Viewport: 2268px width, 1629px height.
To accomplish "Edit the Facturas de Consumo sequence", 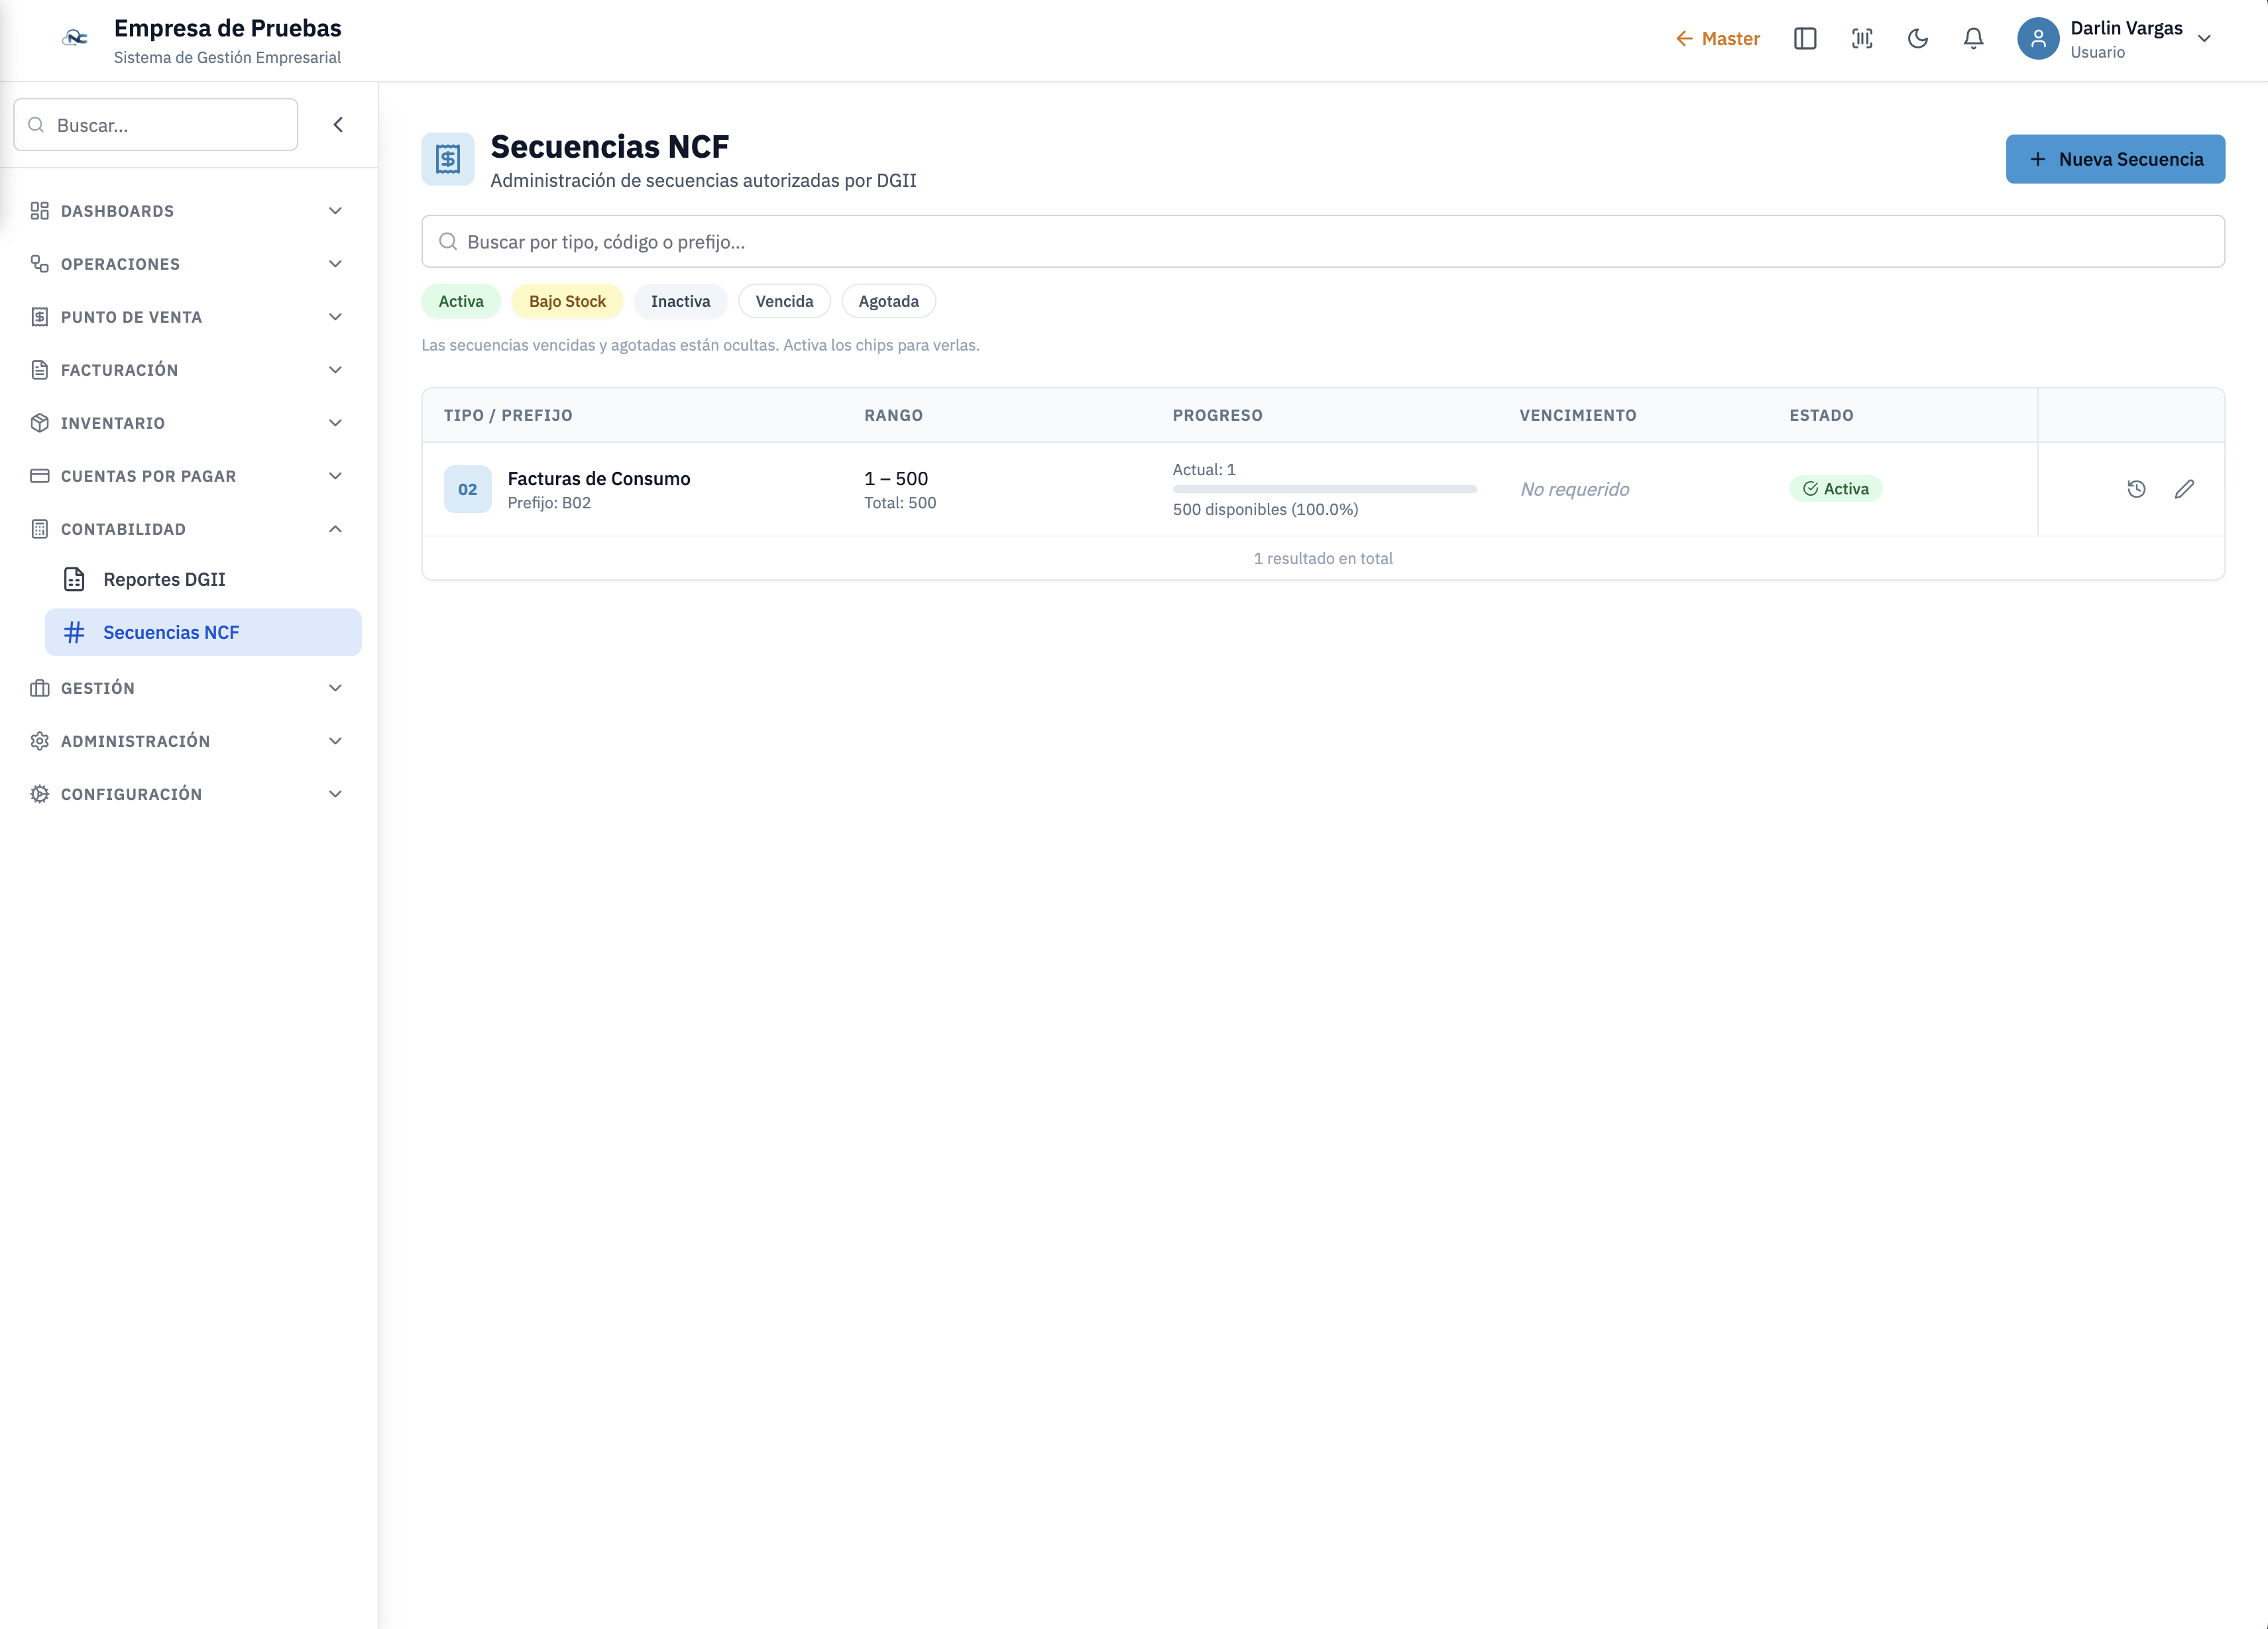I will (x=2184, y=489).
